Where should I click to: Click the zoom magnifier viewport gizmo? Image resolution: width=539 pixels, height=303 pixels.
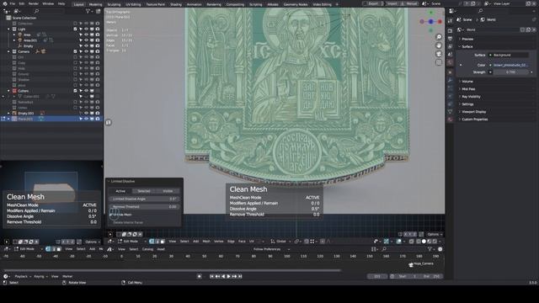click(439, 37)
